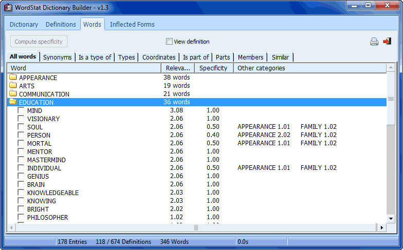Click the WordStat app icon in title bar
403x250 pixels.
[8, 7]
